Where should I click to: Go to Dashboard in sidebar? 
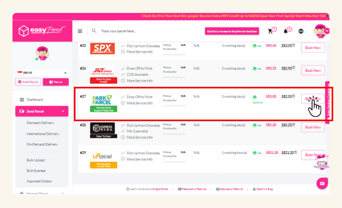tap(35, 100)
